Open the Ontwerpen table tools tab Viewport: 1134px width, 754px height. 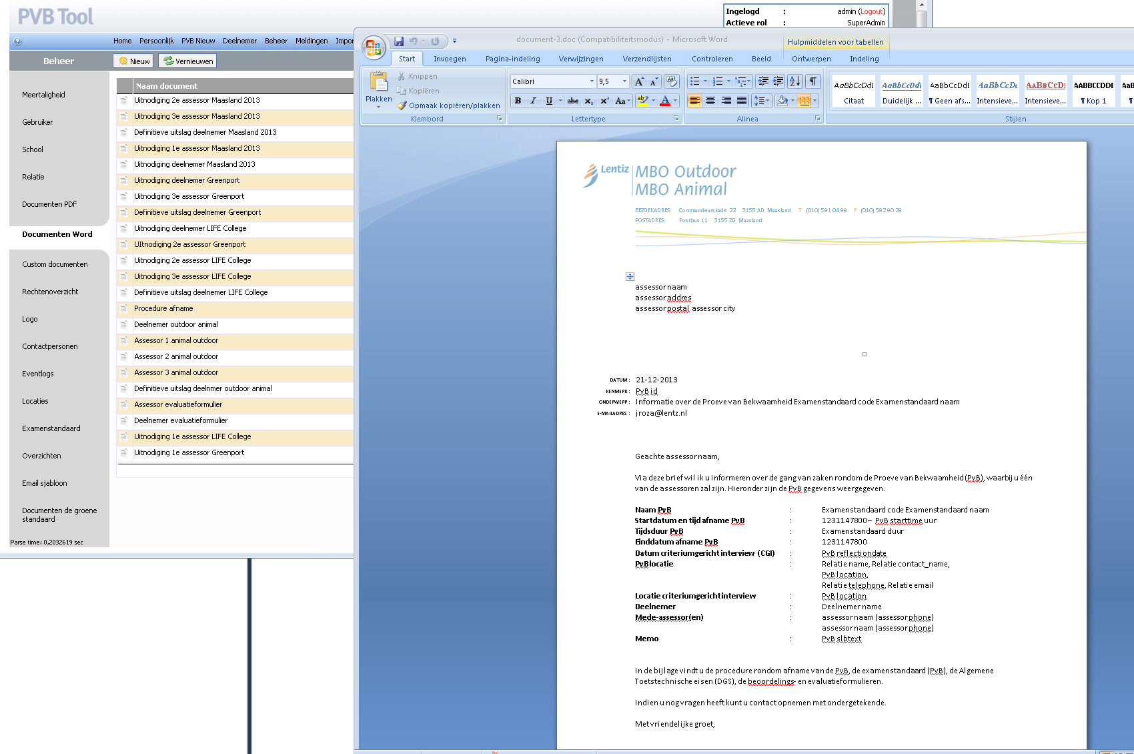pyautogui.click(x=811, y=59)
